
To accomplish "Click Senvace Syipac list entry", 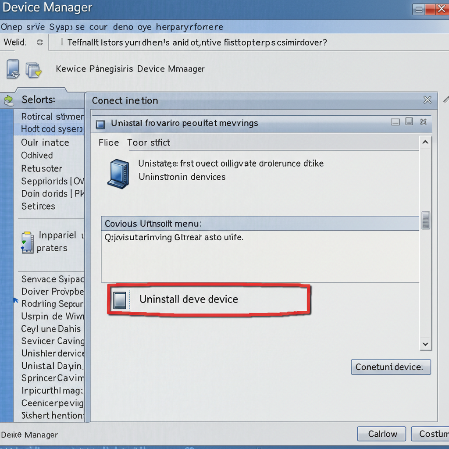I will coord(53,279).
